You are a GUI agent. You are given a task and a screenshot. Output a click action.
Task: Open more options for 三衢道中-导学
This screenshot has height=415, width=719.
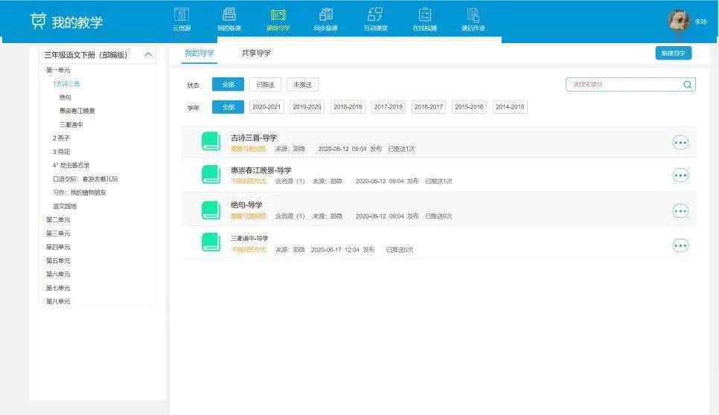pos(680,245)
